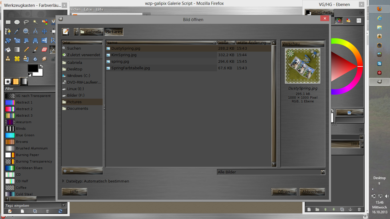This screenshot has width=390, height=219.
Task: Select the Zoom magnifier tool
Action: pos(26,31)
